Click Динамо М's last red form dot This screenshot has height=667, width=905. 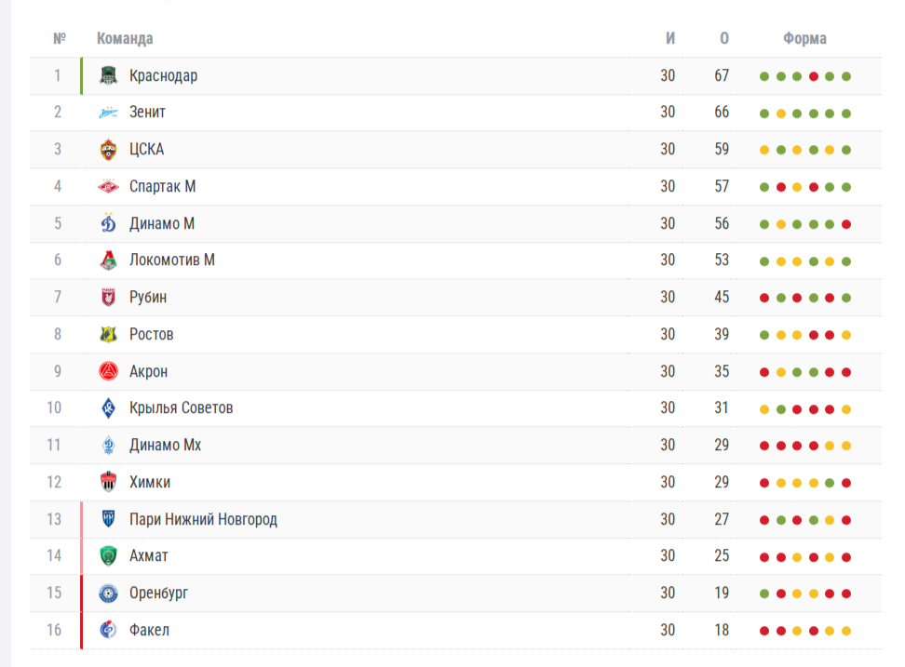pyautogui.click(x=846, y=224)
